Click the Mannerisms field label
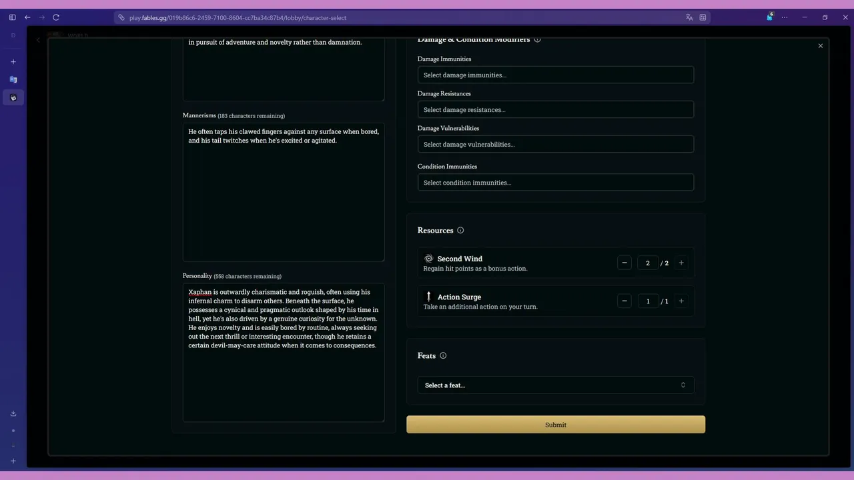Image resolution: width=854 pixels, height=480 pixels. (x=199, y=115)
